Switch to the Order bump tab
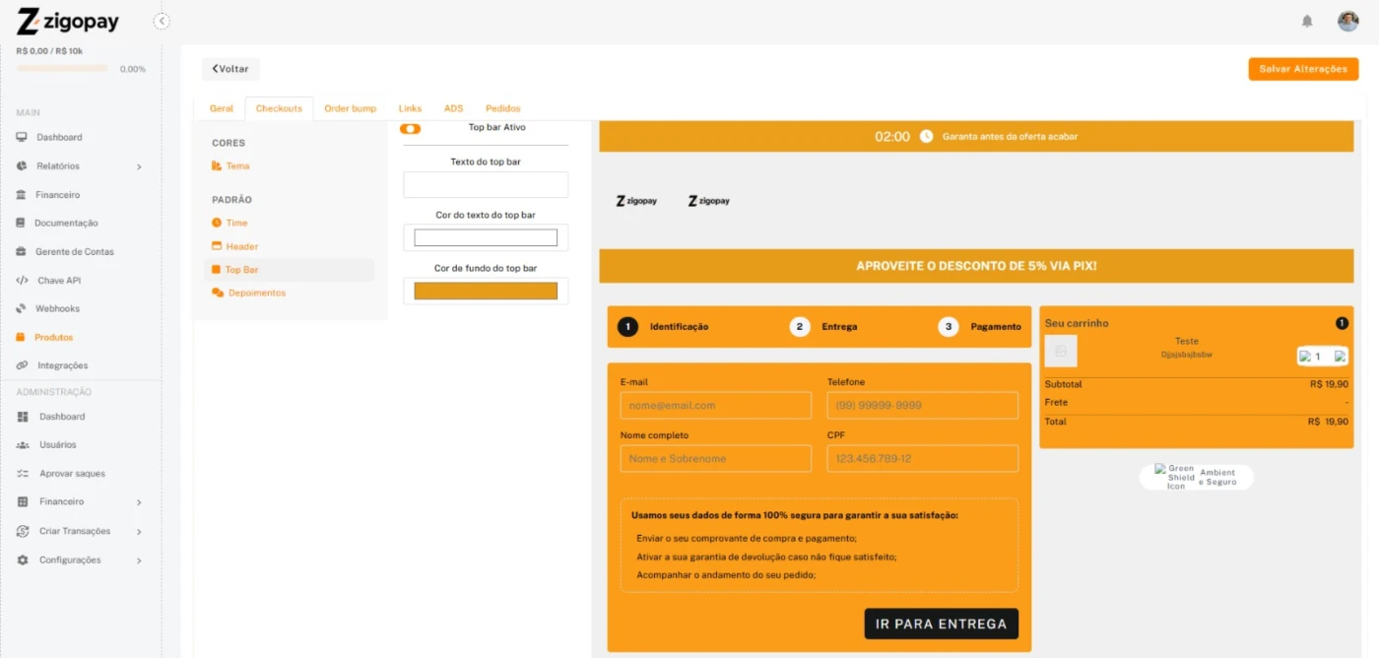 click(350, 108)
